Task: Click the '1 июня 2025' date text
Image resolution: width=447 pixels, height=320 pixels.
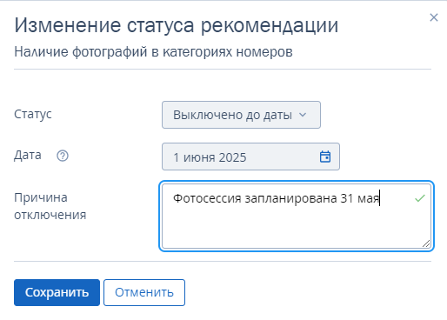Action: 210,157
